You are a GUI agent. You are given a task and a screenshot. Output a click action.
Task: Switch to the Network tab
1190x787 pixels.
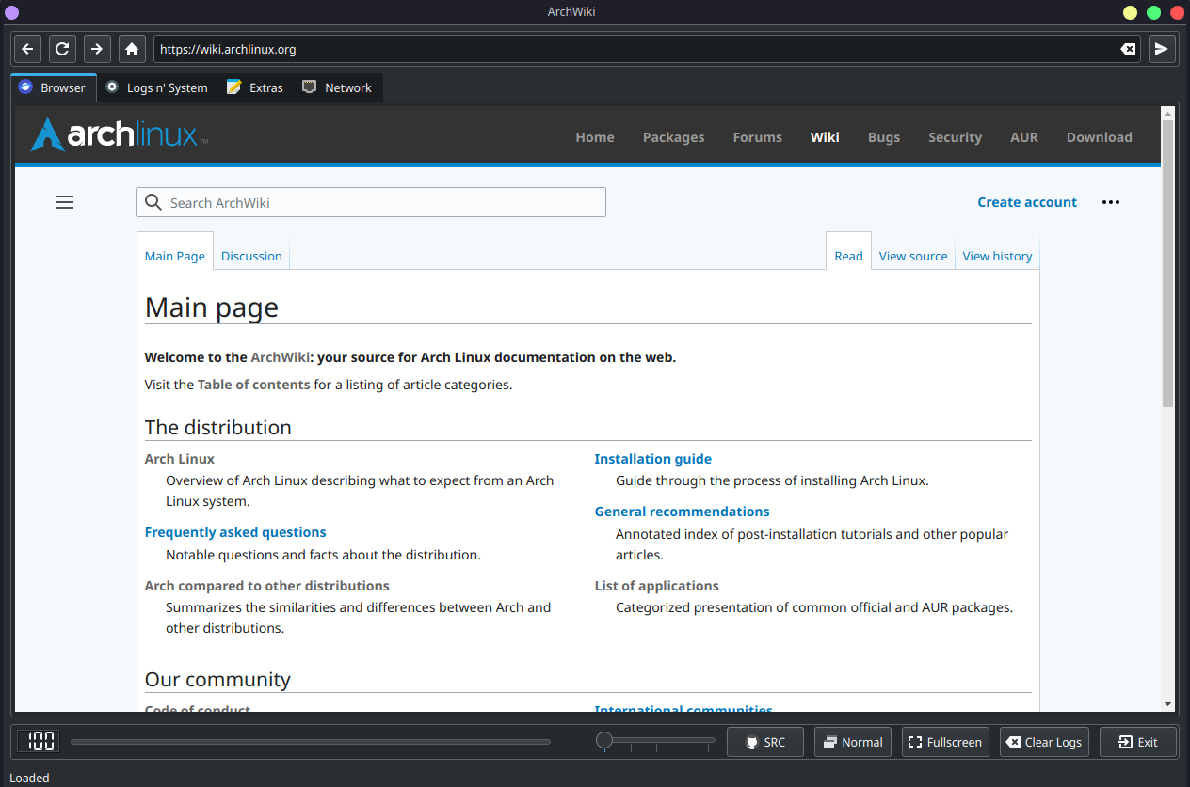[x=337, y=87]
